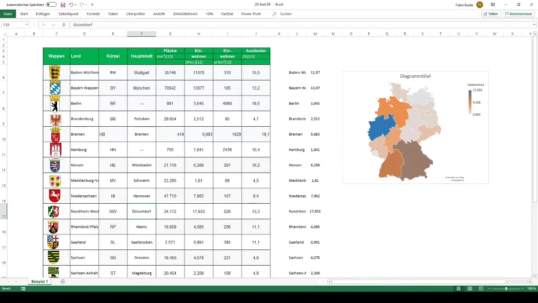Click the Select All corner triangle
This screenshot has height=303, width=538.
[4, 34]
